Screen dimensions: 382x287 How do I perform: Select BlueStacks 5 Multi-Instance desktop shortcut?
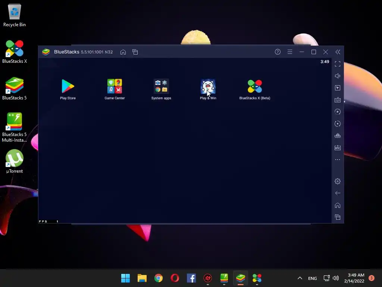point(15,127)
